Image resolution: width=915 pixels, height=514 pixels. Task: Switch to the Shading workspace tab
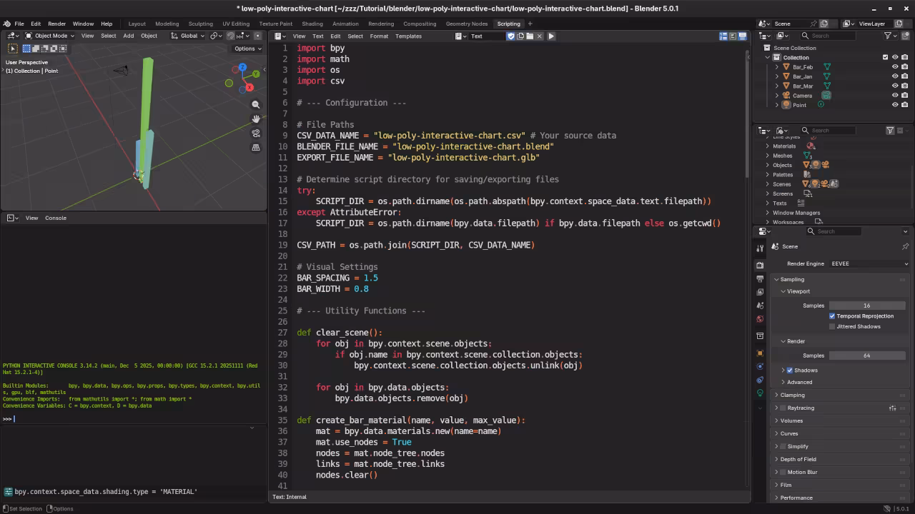(x=312, y=24)
